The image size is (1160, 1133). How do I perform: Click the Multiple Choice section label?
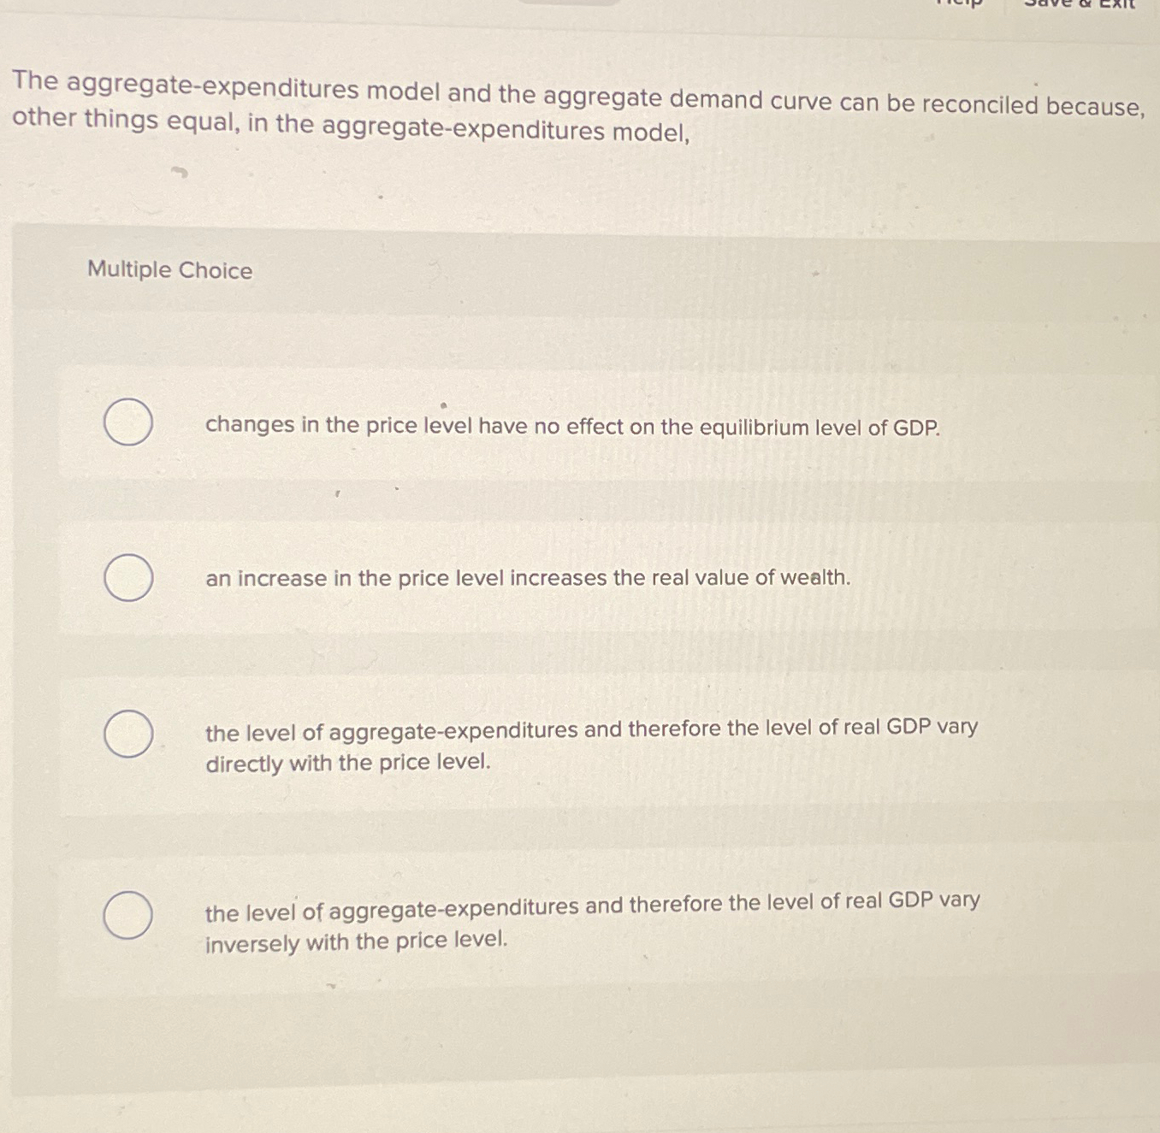pyautogui.click(x=169, y=270)
